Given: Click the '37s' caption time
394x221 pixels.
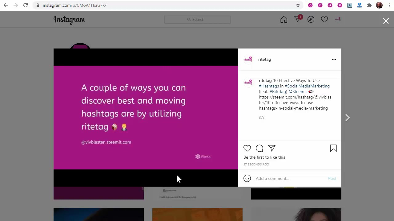Looking at the screenshot, I should click(x=262, y=118).
